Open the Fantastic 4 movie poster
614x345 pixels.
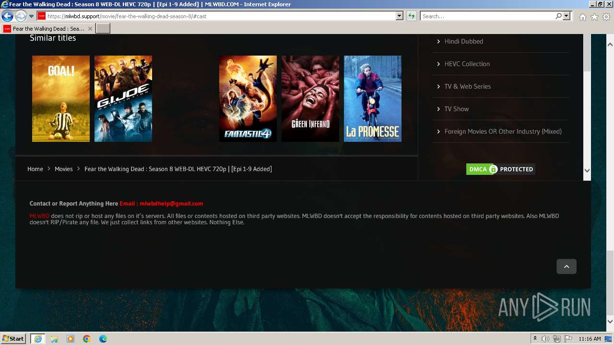coord(248,99)
